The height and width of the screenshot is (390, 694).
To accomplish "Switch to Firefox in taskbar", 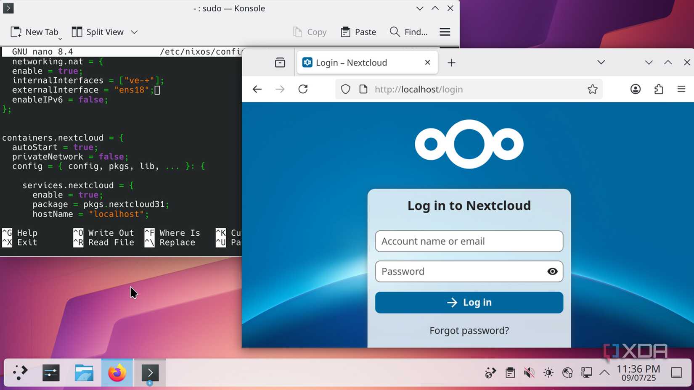I will 117,373.
